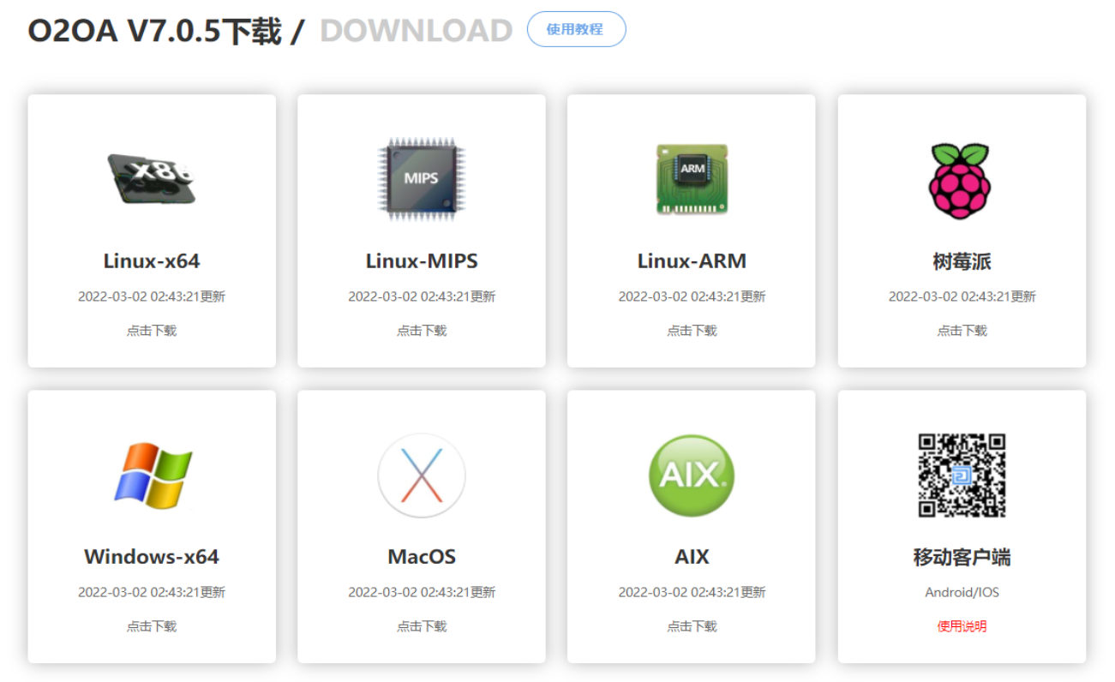Screen dimensions: 1115x682
Task: Download via 点击下载 under AIX
Action: [x=692, y=625]
